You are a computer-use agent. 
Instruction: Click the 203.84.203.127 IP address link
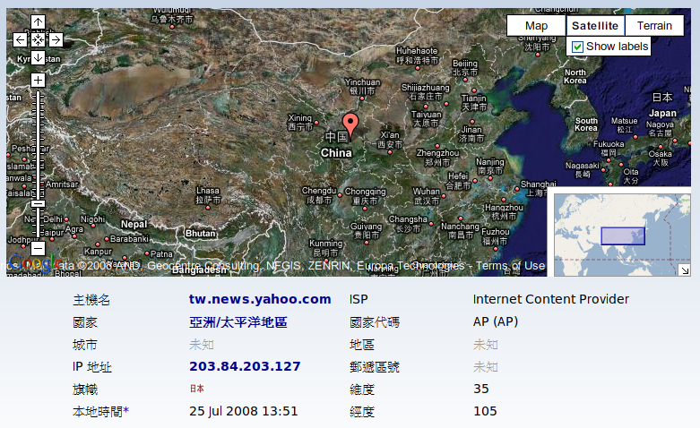(x=245, y=366)
